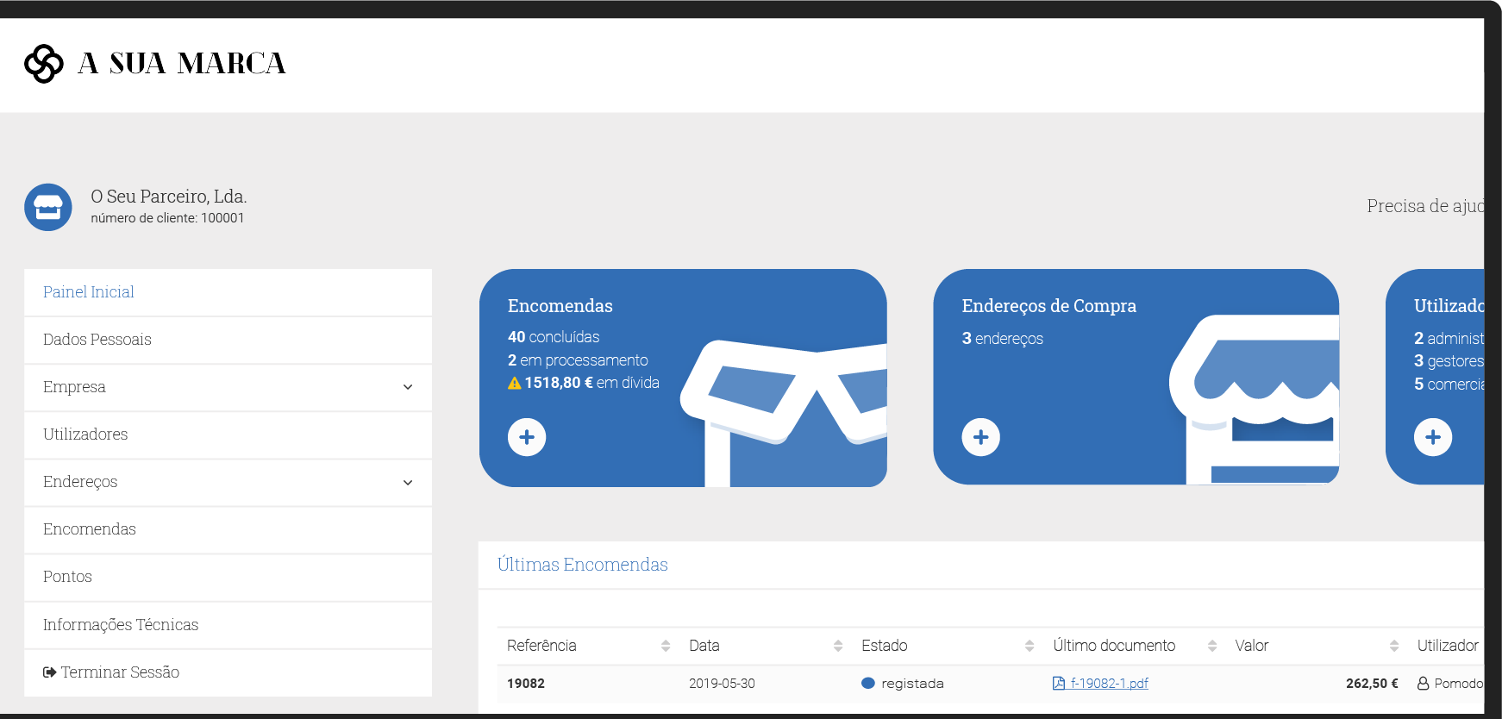This screenshot has width=1502, height=719.
Task: Sort table by Data column
Action: (838, 646)
